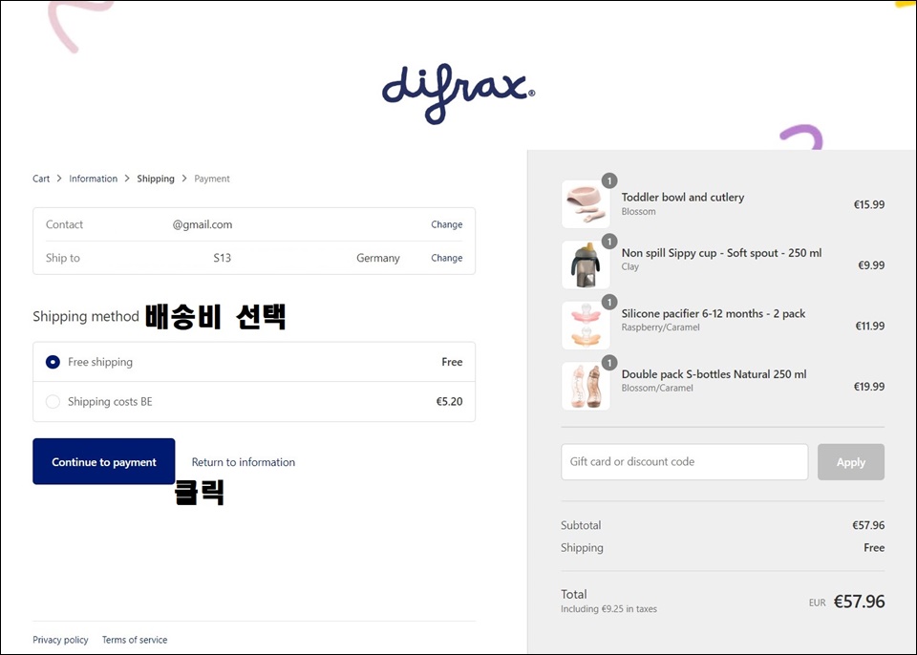Click 'Silicone pacifier 6-12 months - 2 pack' name
Viewport: 917px width, 655px height.
coord(713,313)
